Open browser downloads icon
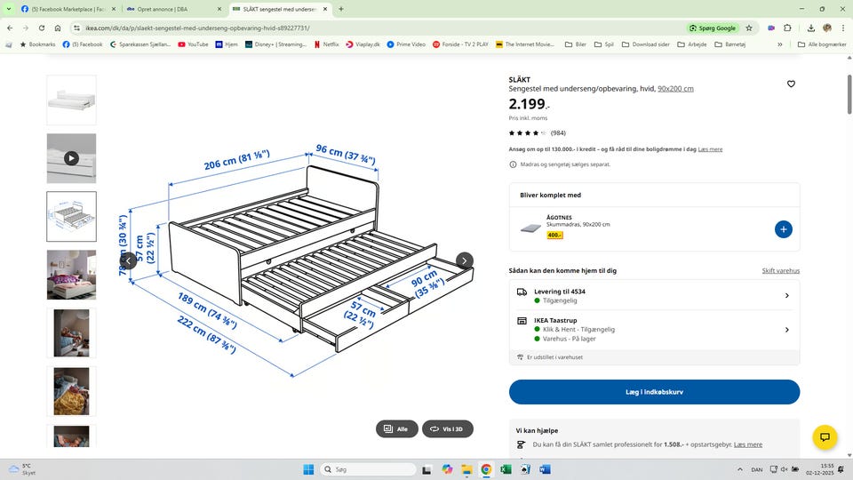The height and width of the screenshot is (480, 853). 810,28
